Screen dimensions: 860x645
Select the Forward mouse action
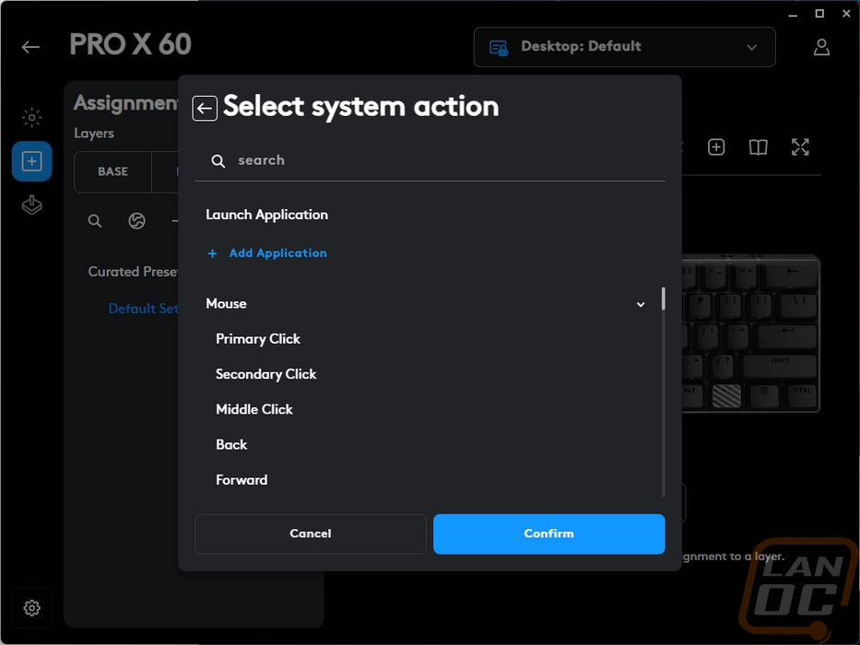coord(242,480)
